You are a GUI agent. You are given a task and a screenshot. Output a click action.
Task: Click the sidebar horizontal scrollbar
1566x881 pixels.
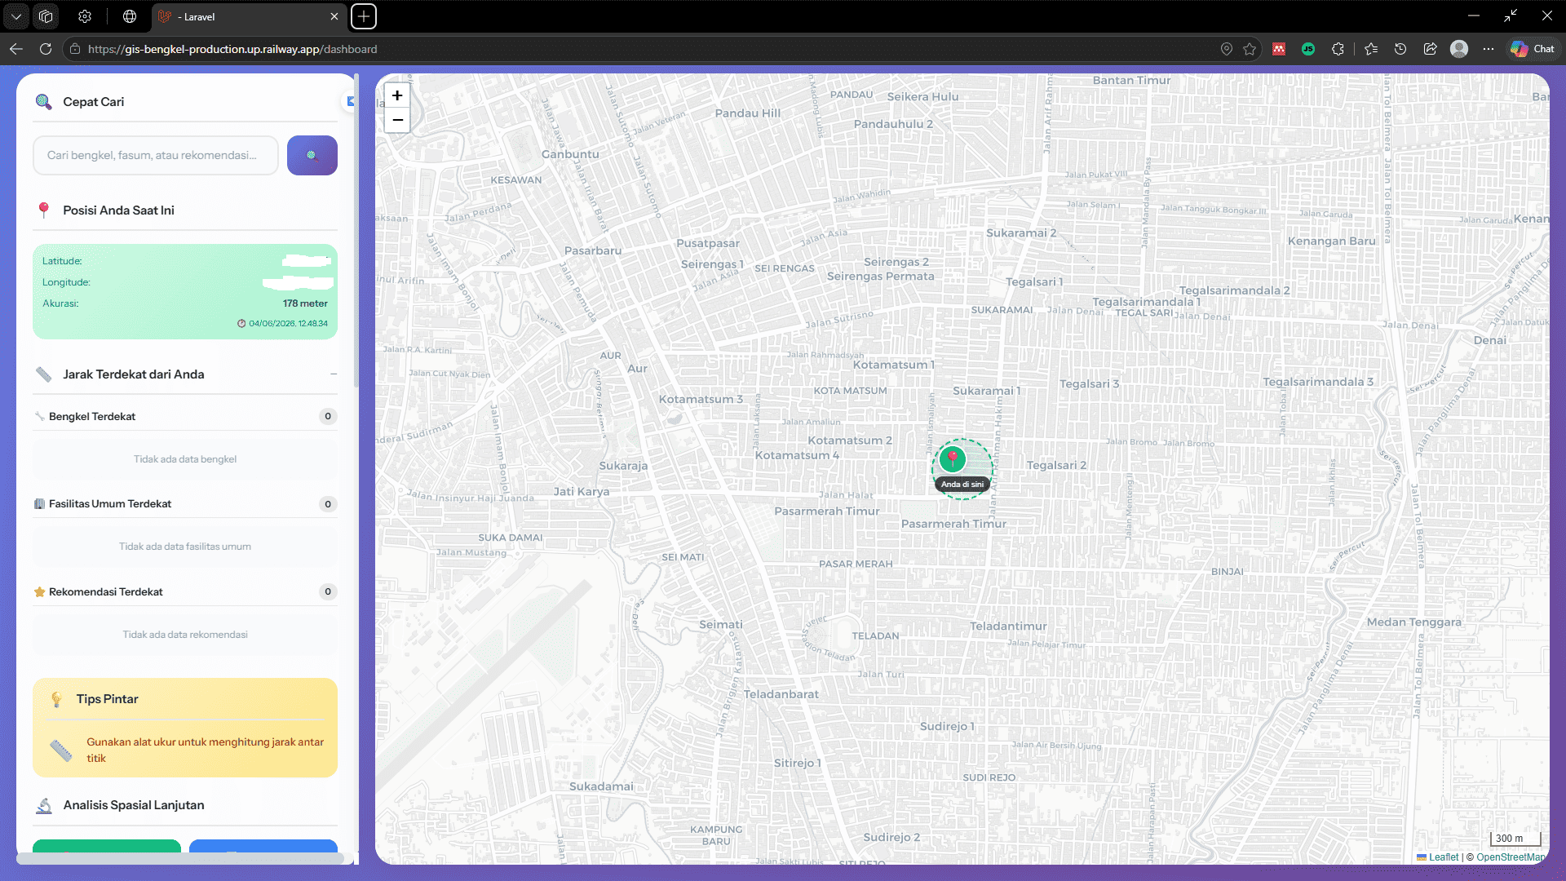pos(179,858)
